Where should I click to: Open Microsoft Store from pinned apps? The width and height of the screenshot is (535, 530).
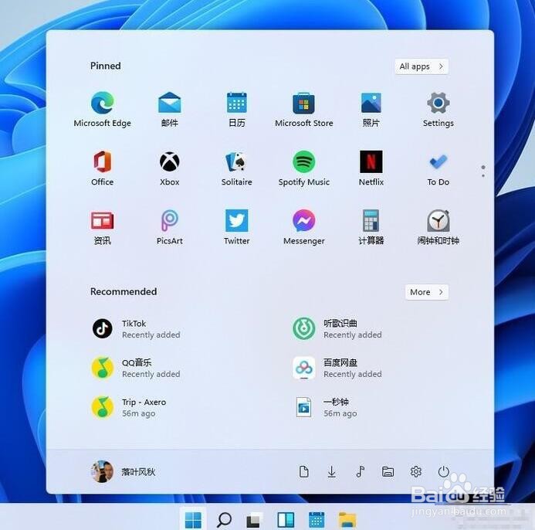click(303, 109)
